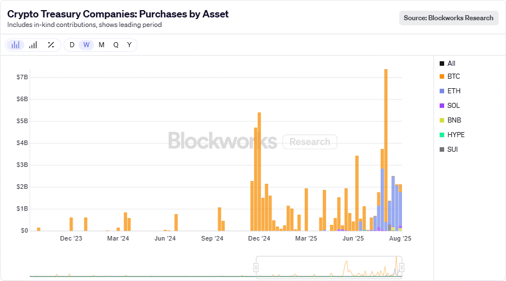Image resolution: width=506 pixels, height=281 pixels.
Task: Switch to yearly (Y) interval
Action: tap(129, 45)
